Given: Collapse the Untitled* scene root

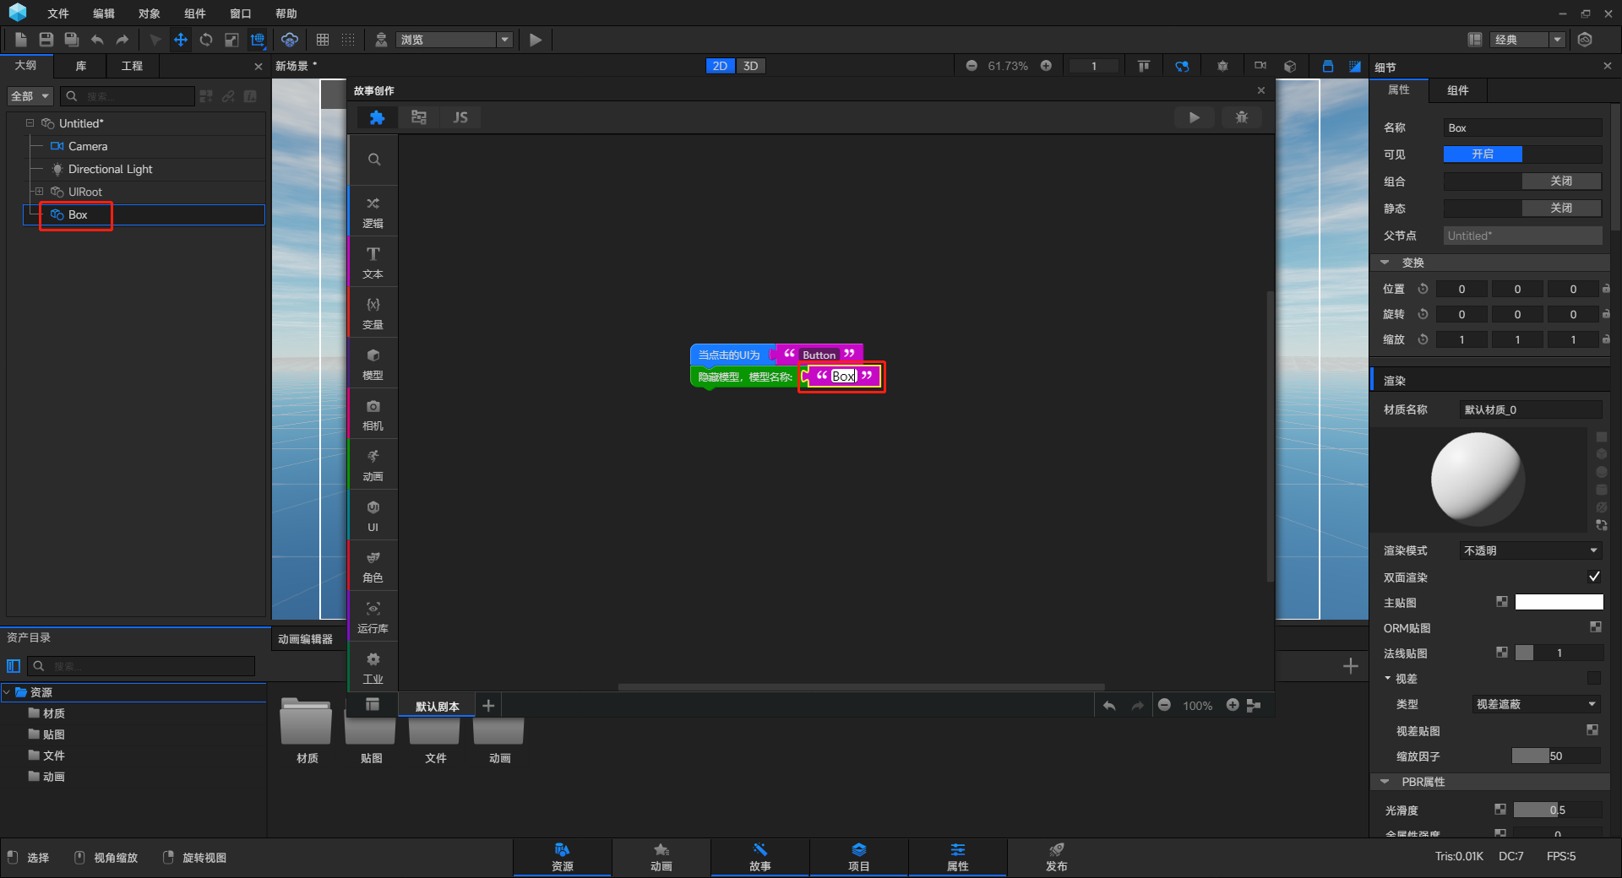Looking at the screenshot, I should (x=30, y=123).
